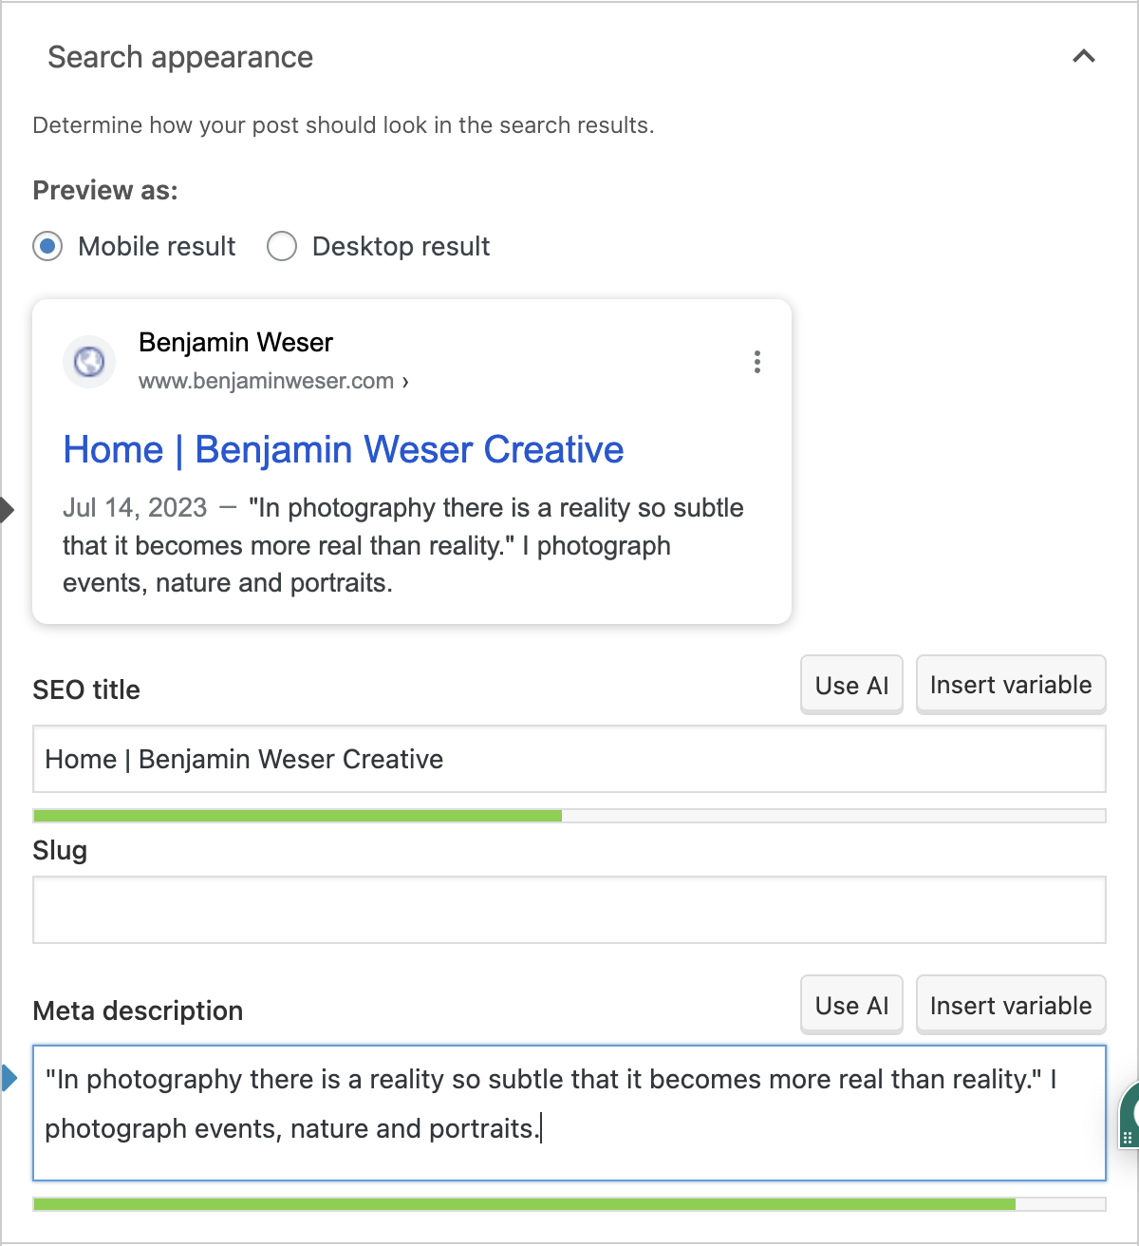Select the Desktop result radio button
1139x1246 pixels.
[282, 247]
